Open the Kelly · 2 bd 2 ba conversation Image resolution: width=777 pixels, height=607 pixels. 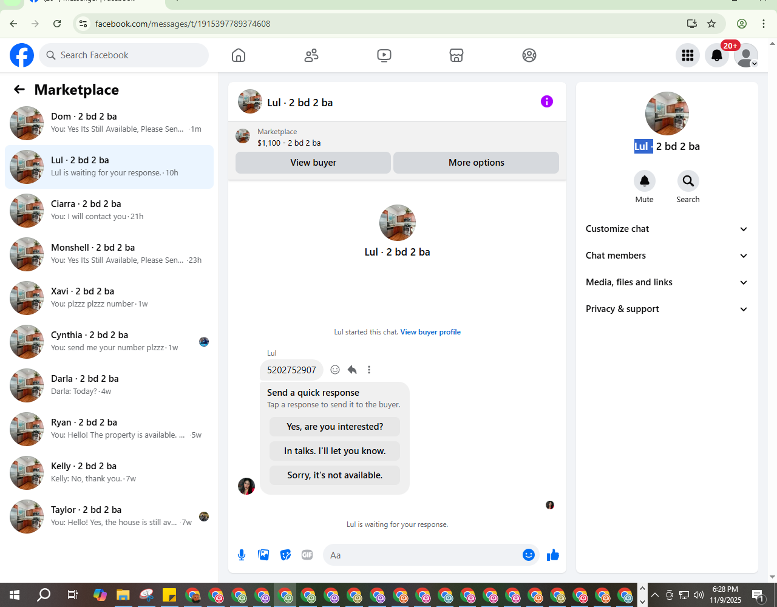[109, 473]
